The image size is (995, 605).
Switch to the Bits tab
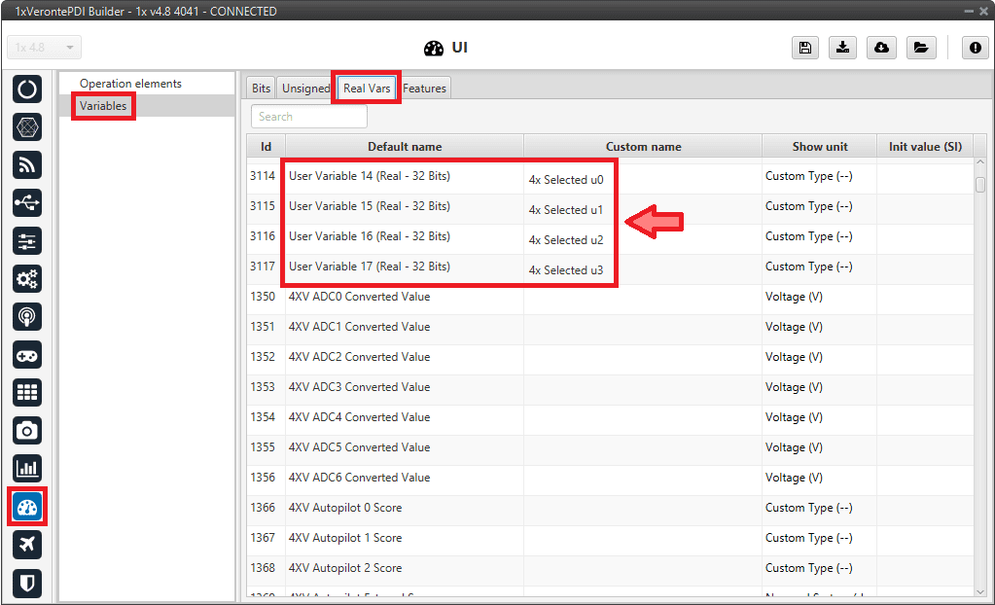261,89
